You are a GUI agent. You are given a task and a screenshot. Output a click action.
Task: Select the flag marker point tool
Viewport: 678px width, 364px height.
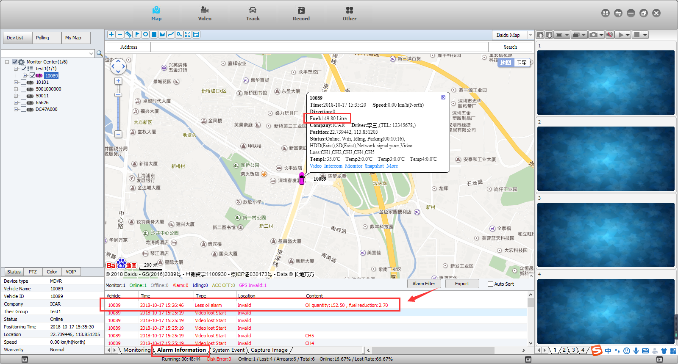(x=137, y=34)
